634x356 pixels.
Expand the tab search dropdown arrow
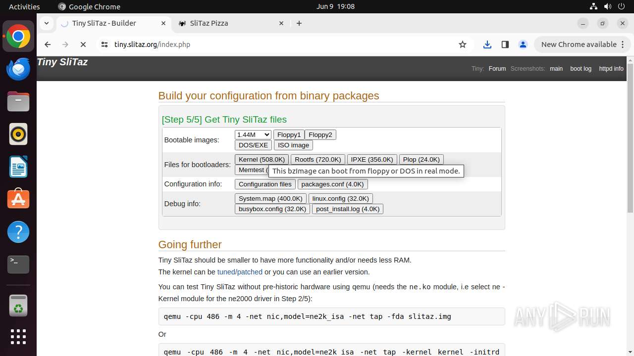(x=46, y=23)
